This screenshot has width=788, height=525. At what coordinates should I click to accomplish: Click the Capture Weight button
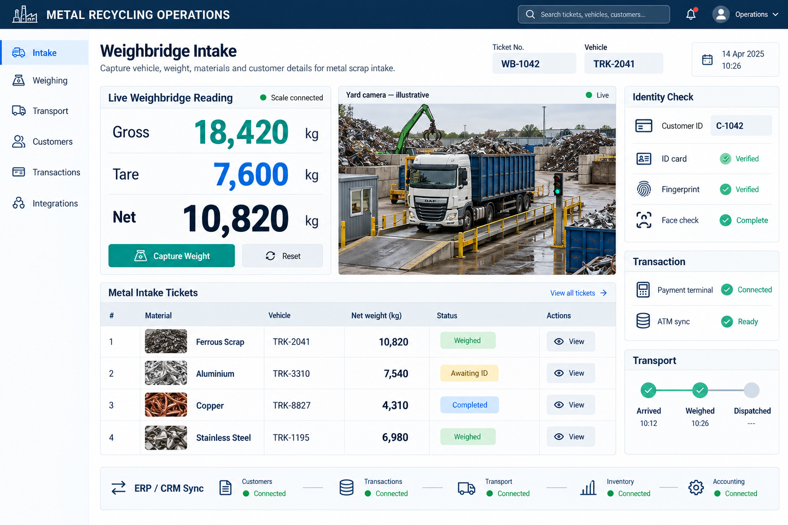171,256
